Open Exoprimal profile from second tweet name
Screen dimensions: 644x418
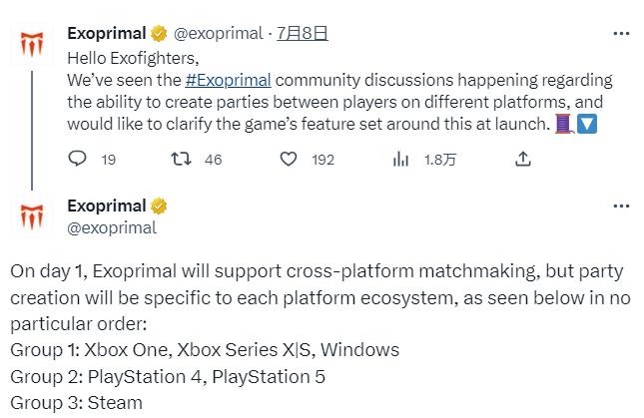click(x=106, y=207)
